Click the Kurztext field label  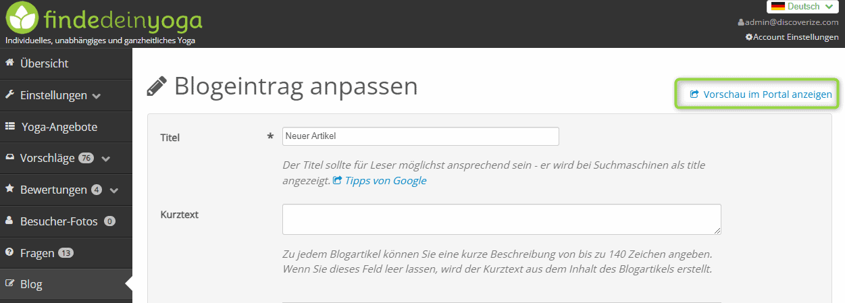(x=179, y=215)
